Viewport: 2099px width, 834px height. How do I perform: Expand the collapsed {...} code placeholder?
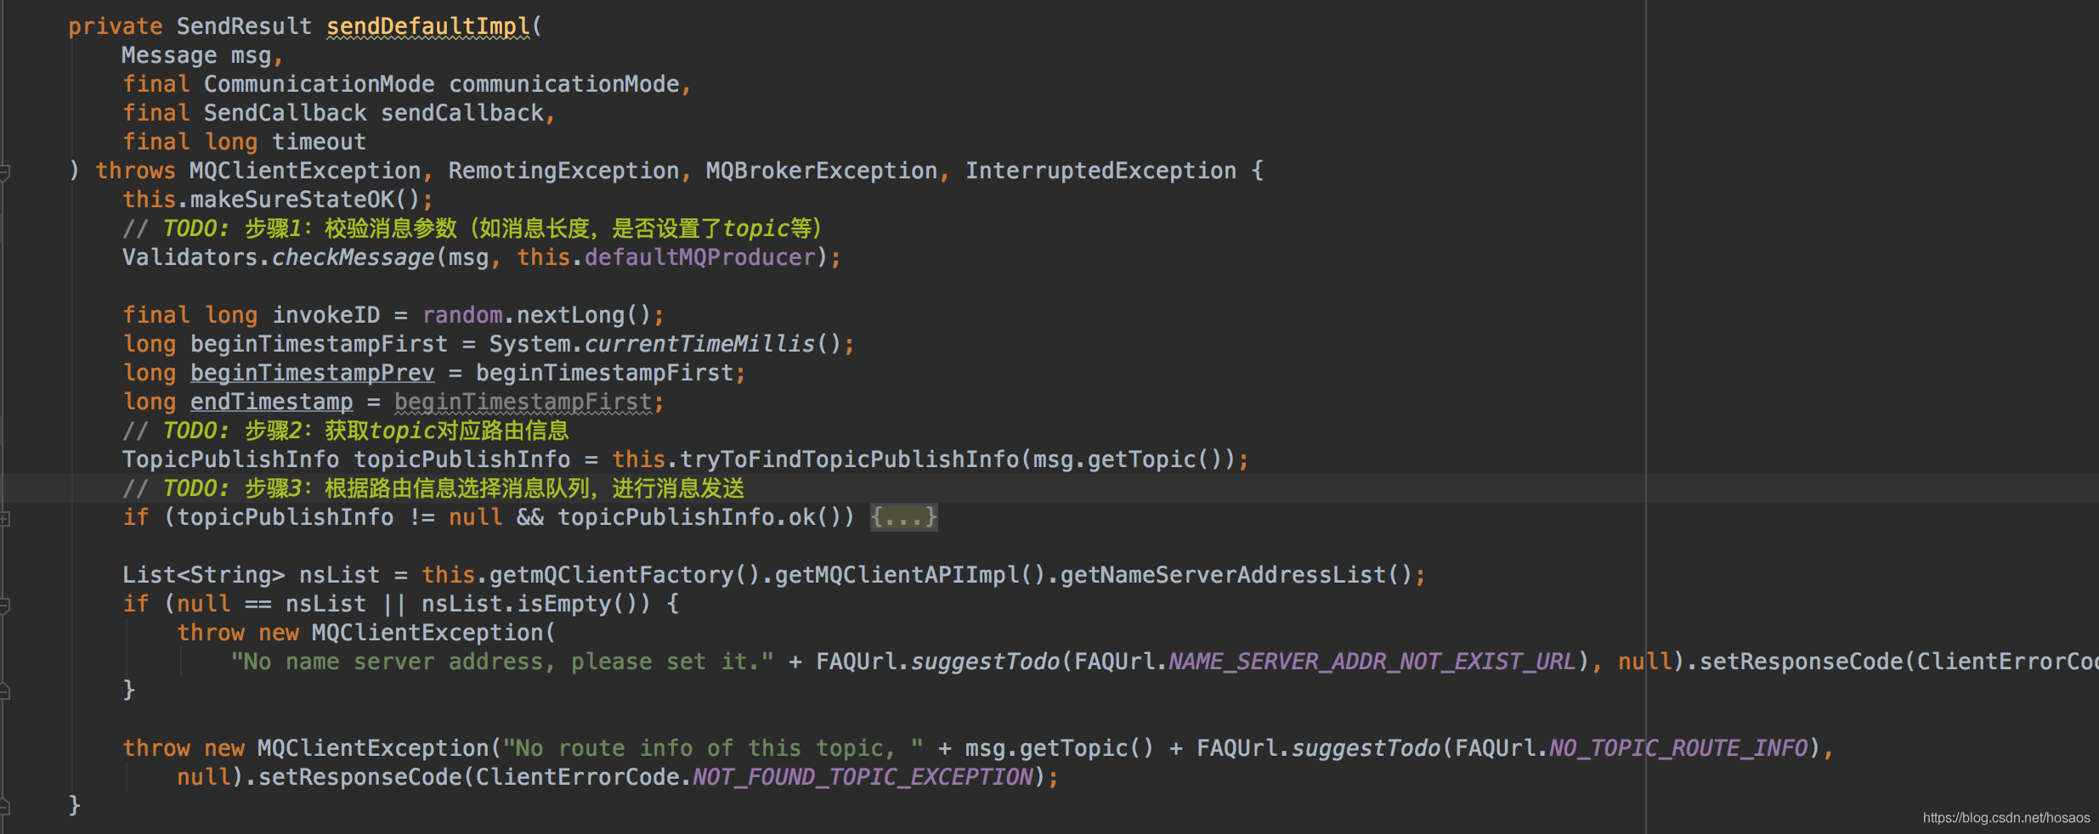(x=903, y=517)
